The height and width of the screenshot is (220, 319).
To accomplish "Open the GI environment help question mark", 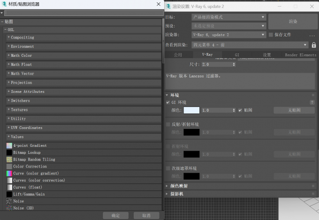I will [x=312, y=102].
